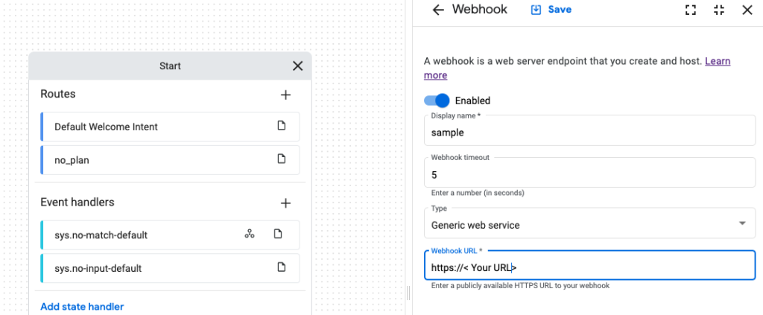Image resolution: width=763 pixels, height=315 pixels.
Task: Add a new route with plus icon
Action: tap(285, 95)
